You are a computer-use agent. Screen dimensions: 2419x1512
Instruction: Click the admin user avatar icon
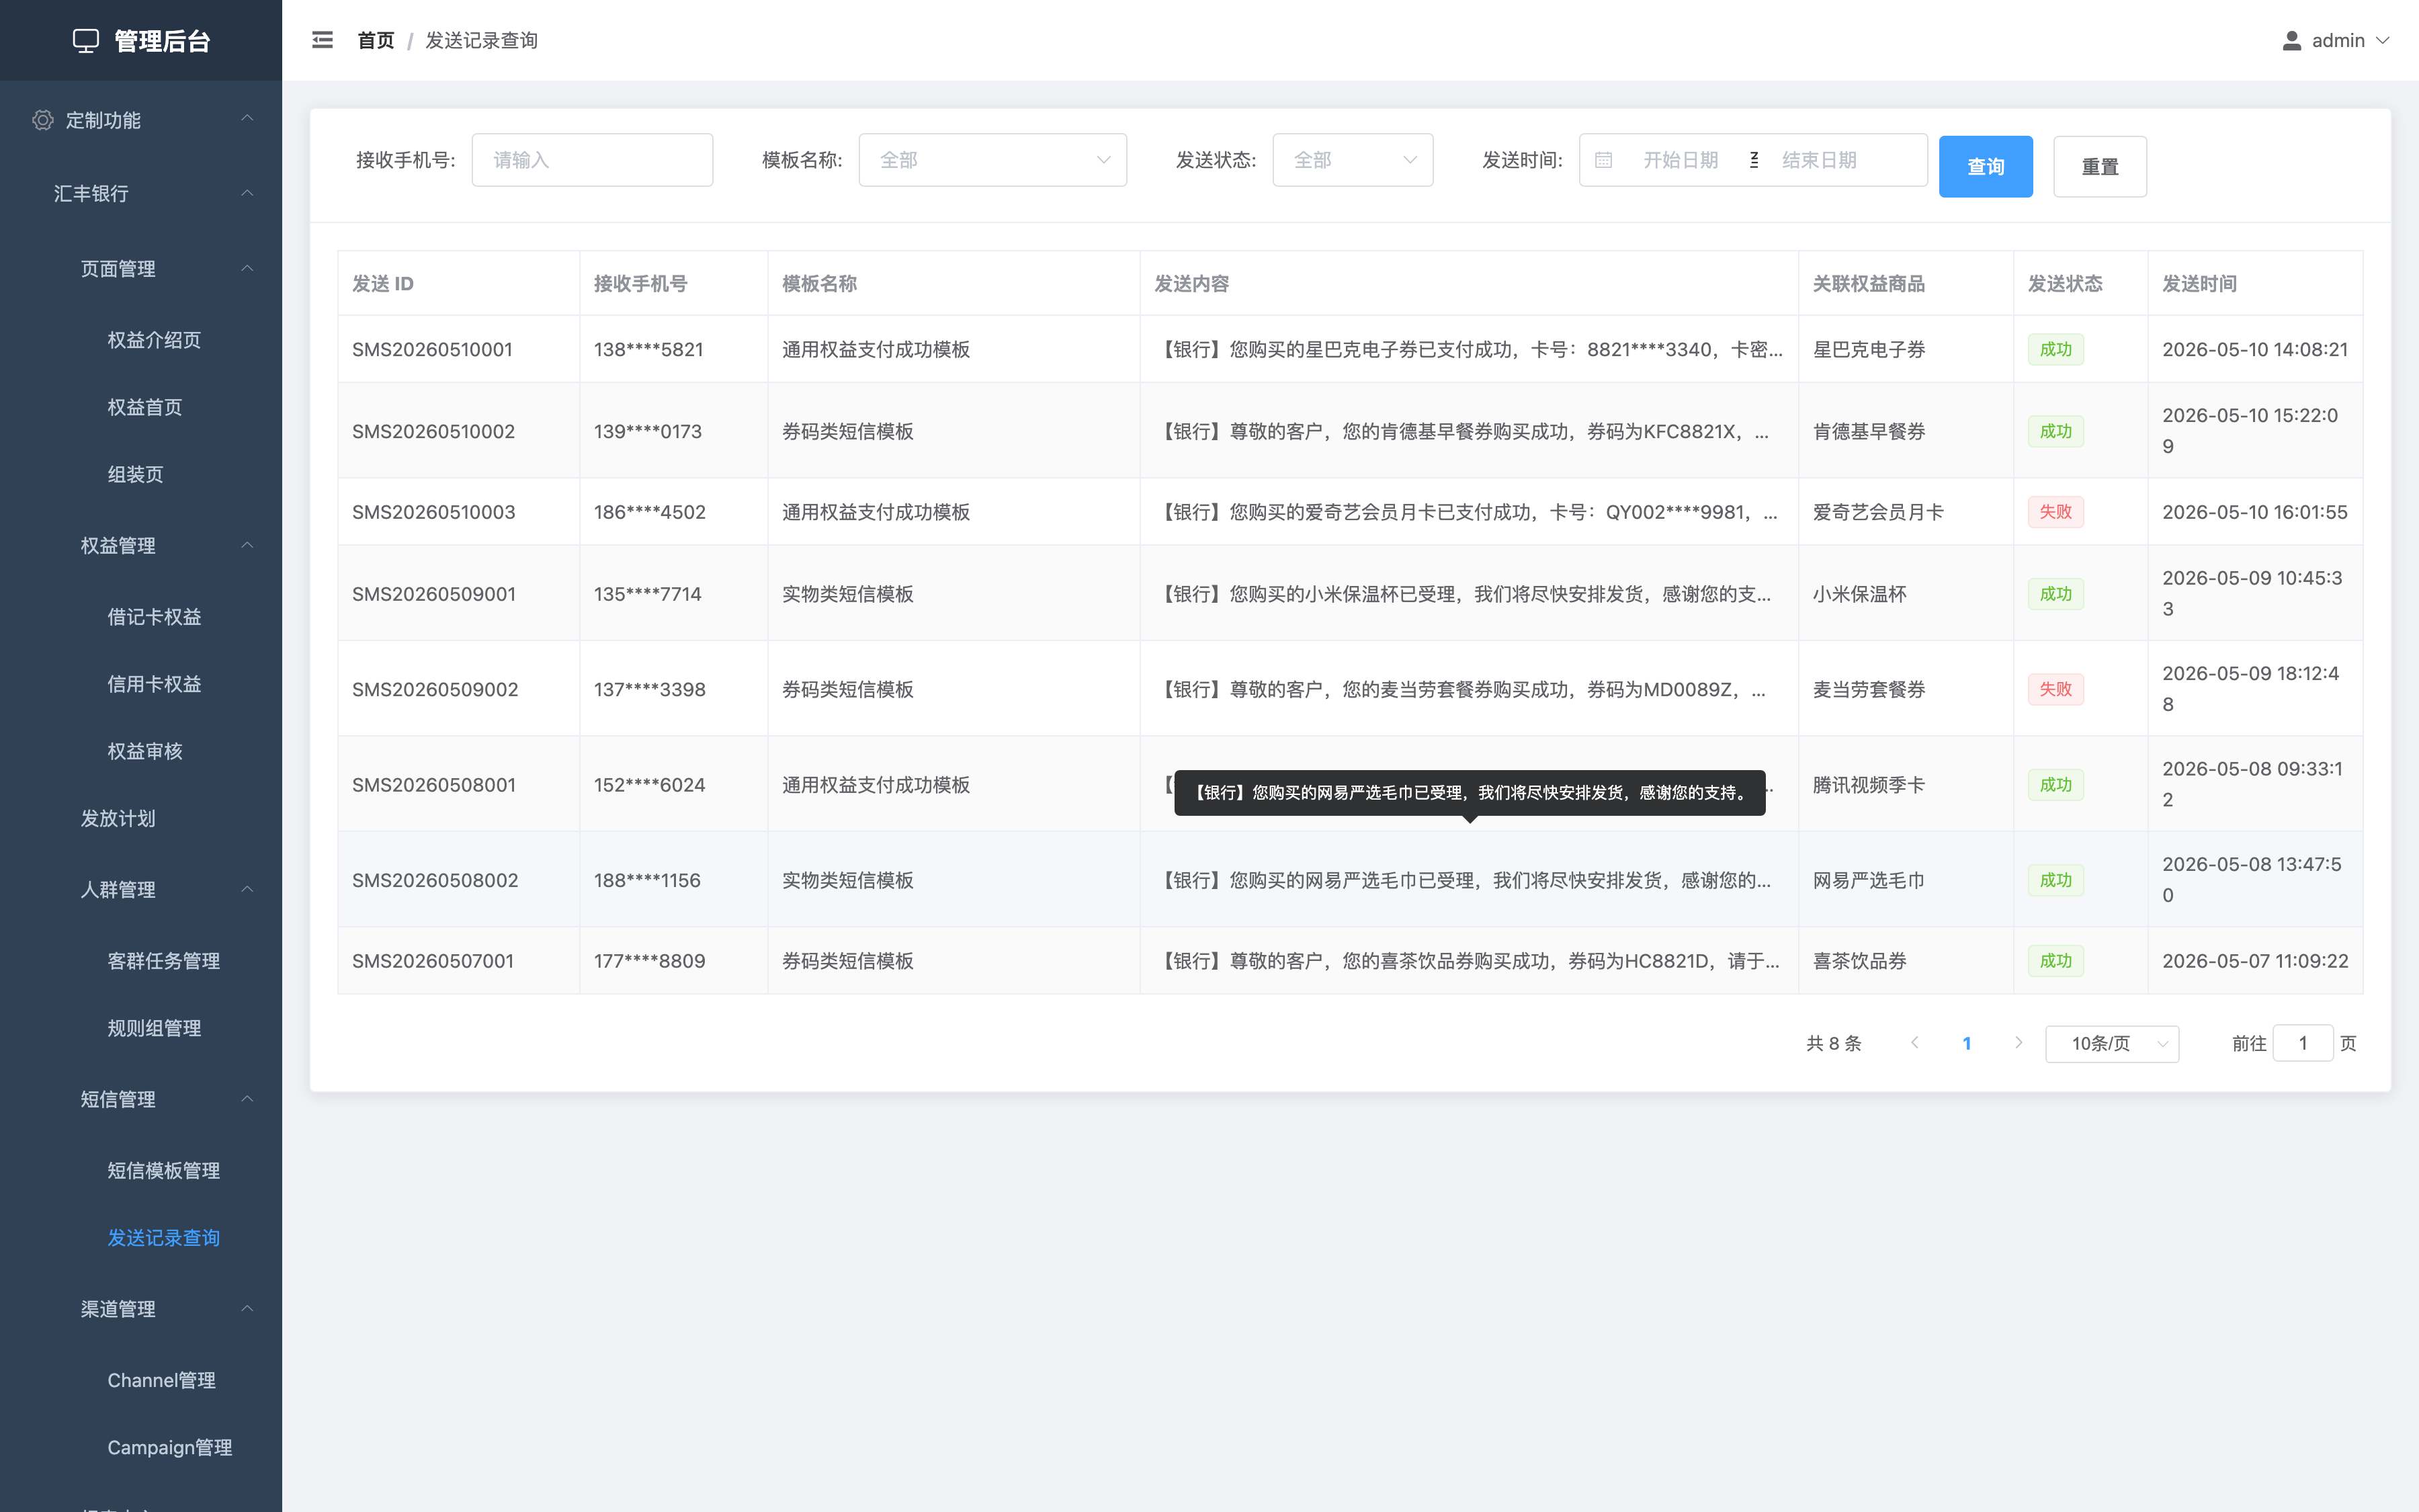2292,40
